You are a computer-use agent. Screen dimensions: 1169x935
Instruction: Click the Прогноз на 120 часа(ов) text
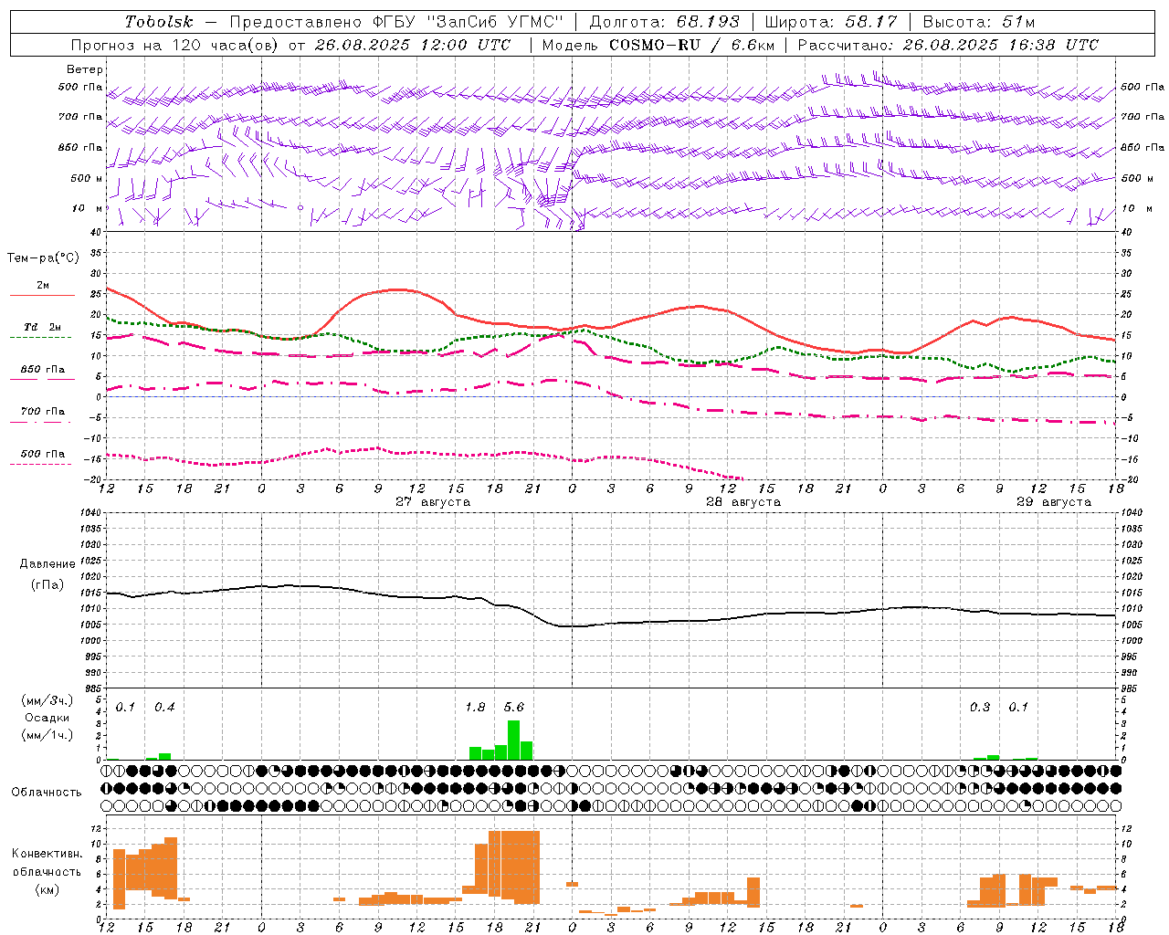[x=176, y=45]
